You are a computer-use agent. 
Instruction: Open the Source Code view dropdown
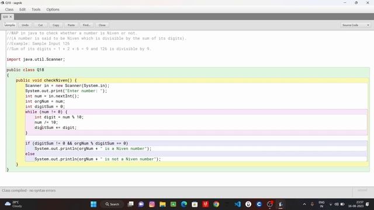click(x=355, y=25)
